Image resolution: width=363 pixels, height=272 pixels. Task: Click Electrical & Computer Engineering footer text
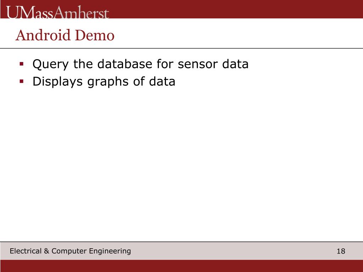click(x=71, y=251)
